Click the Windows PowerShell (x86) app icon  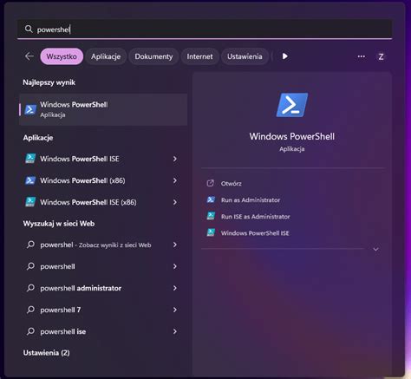(30, 180)
